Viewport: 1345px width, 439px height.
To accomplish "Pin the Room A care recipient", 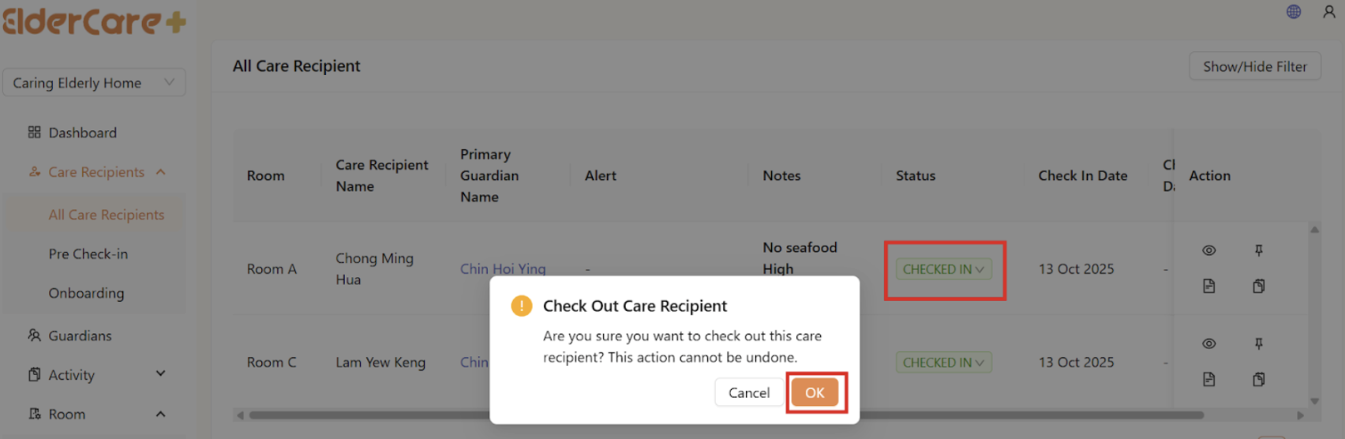I will (1259, 250).
